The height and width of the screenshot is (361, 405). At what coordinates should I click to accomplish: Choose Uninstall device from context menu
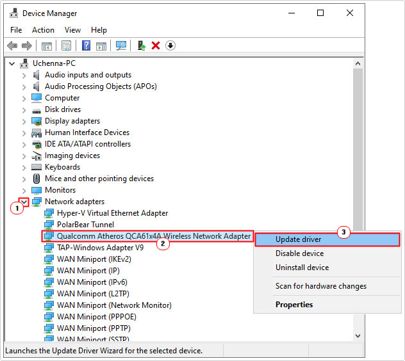coord(327,268)
